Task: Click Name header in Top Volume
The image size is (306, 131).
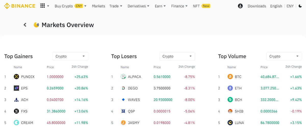Action: click(232, 67)
